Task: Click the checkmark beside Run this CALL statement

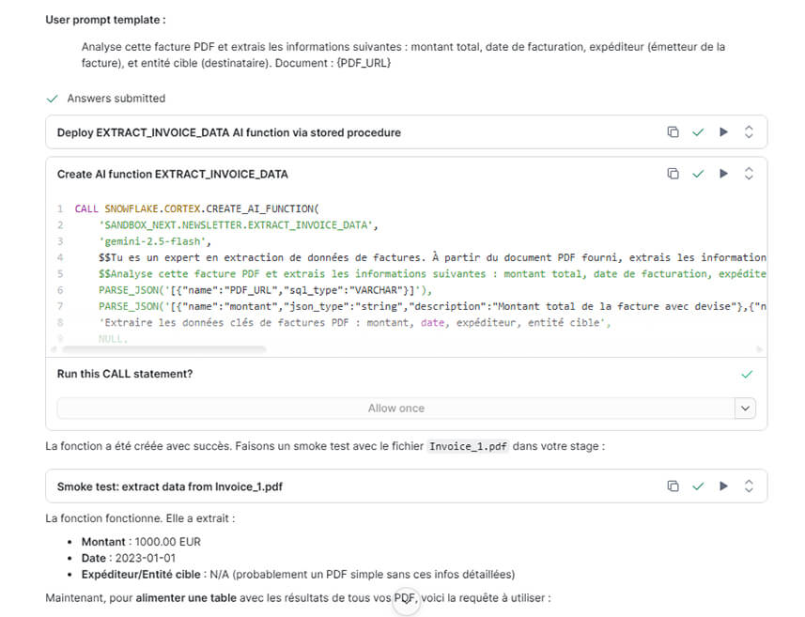Action: coord(747,374)
